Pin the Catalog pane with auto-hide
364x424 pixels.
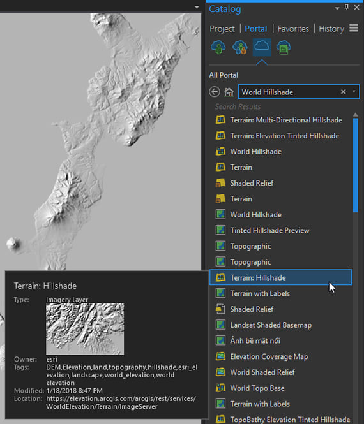point(347,7)
